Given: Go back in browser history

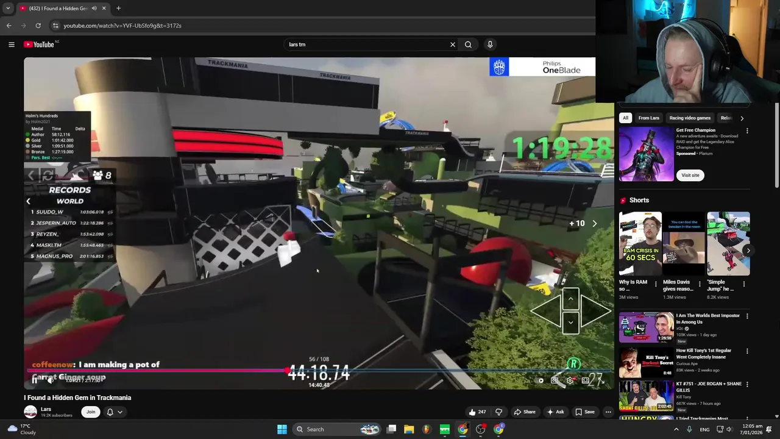Looking at the screenshot, I should pyautogui.click(x=9, y=26).
